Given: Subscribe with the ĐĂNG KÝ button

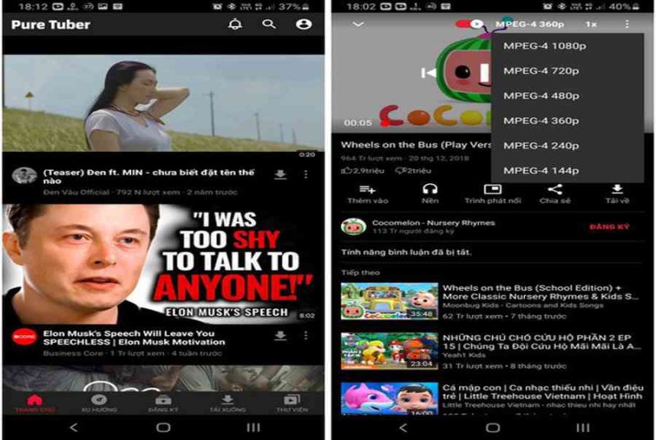Looking at the screenshot, I should tap(609, 227).
